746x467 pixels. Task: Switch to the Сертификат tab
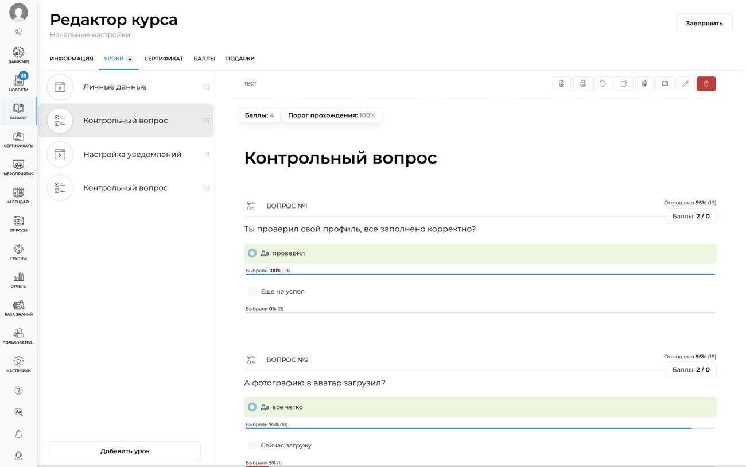[164, 59]
